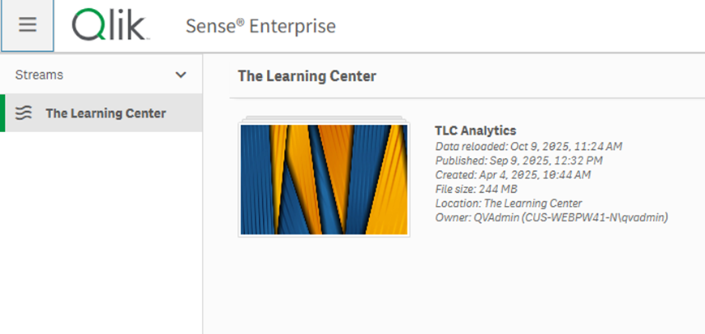Image resolution: width=705 pixels, height=334 pixels.
Task: Click the TLC Analytics app title
Action: point(475,131)
